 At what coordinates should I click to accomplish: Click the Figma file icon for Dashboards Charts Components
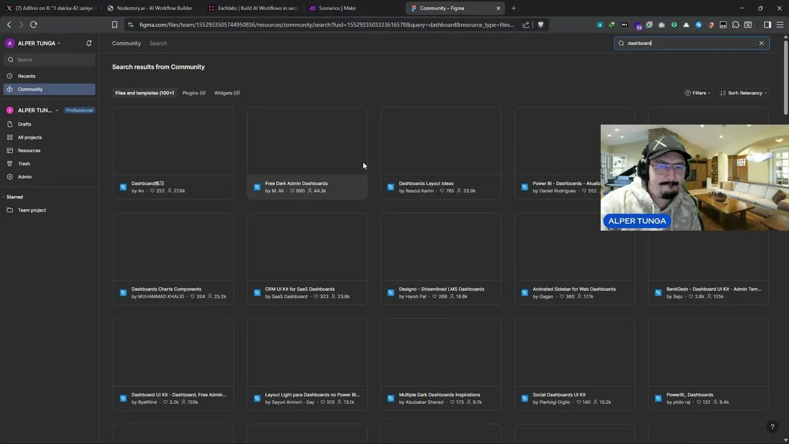pyautogui.click(x=123, y=293)
